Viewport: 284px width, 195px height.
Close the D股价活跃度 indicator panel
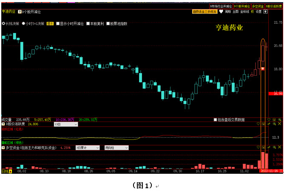click(279, 124)
